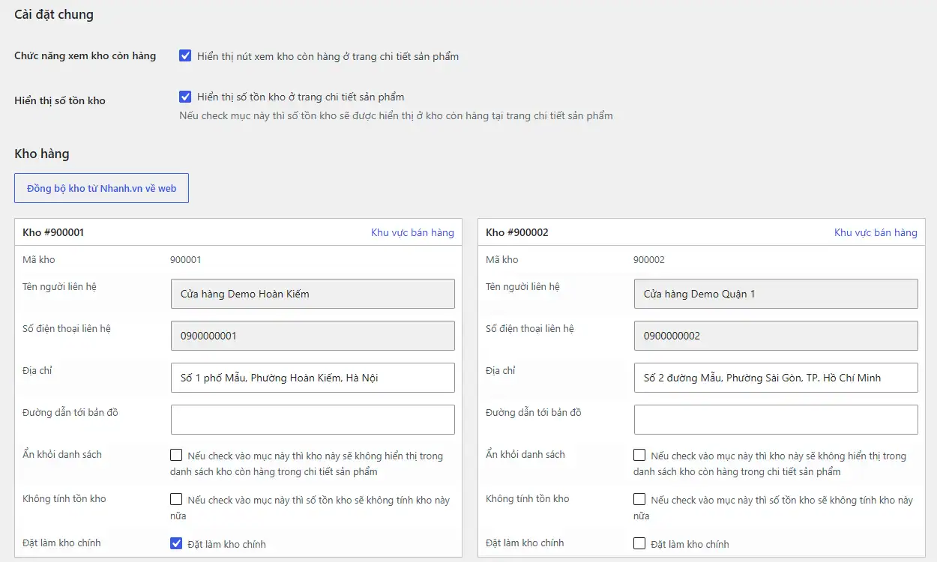Enable 'Không tính tồn kho' for Kho #900002
The height and width of the screenshot is (562, 937).
coord(639,499)
